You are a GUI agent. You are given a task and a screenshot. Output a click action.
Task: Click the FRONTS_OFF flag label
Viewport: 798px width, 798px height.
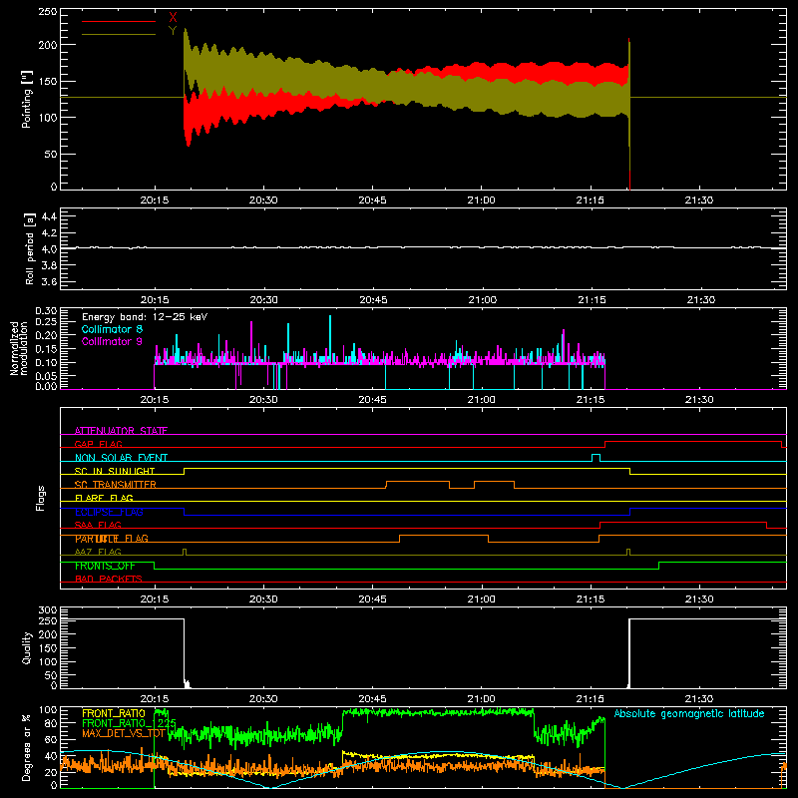pyautogui.click(x=105, y=566)
